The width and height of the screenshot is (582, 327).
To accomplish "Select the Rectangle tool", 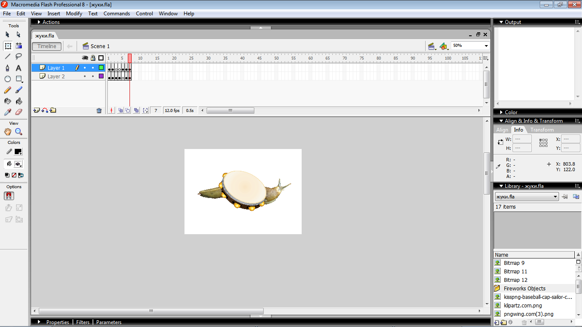I will click(19, 79).
